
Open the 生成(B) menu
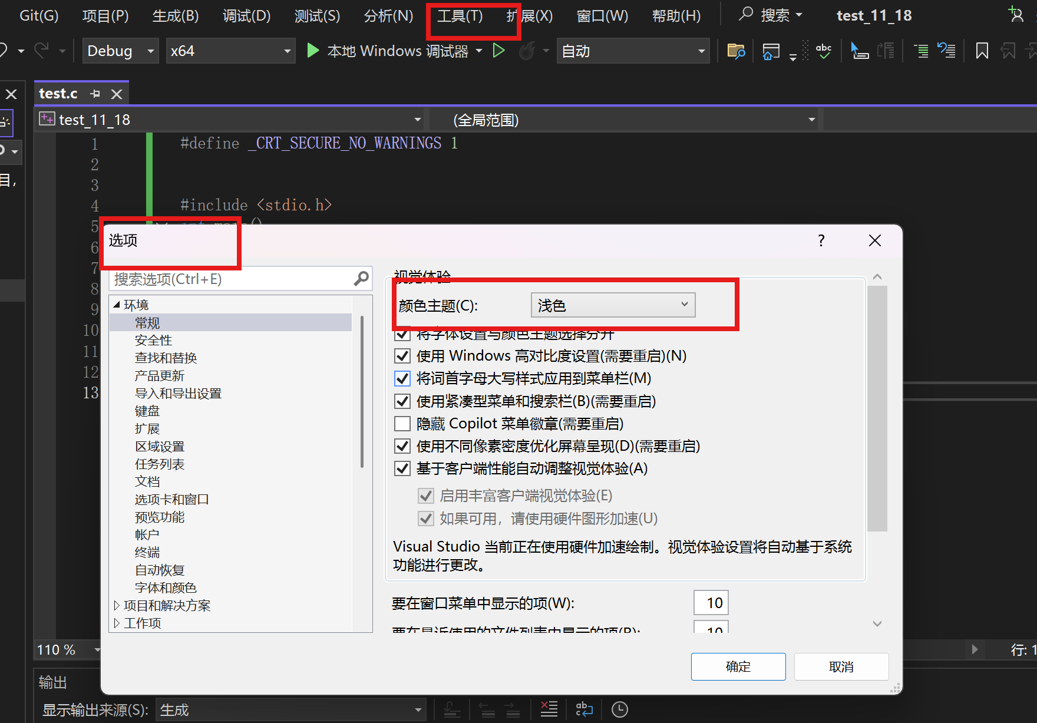176,15
